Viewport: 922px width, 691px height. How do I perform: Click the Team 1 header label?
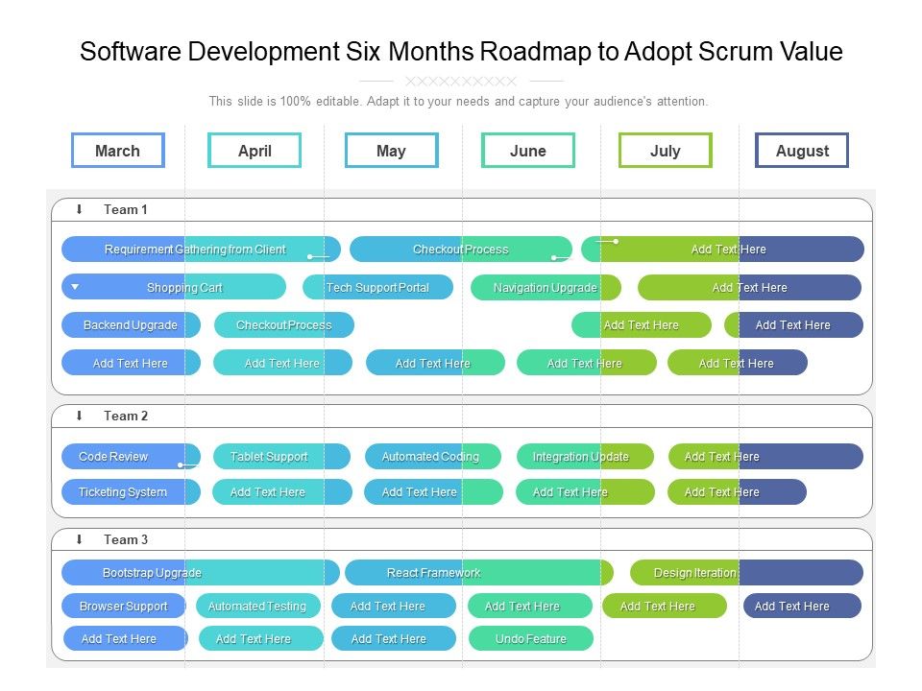click(125, 209)
